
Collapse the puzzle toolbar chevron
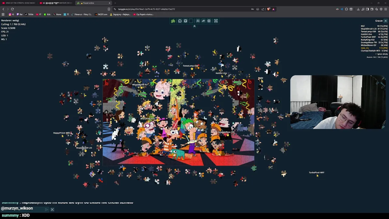[194, 26]
